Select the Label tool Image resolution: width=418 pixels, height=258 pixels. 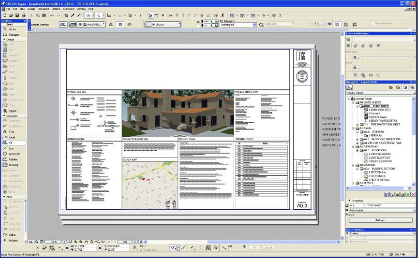[x=13, y=137]
